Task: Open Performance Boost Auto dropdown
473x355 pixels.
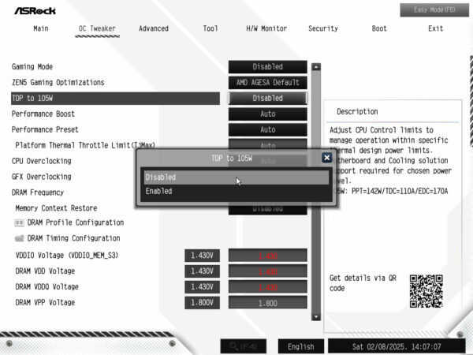Action: coord(267,114)
